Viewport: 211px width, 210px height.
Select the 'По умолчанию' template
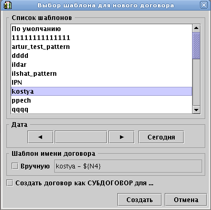102,29
